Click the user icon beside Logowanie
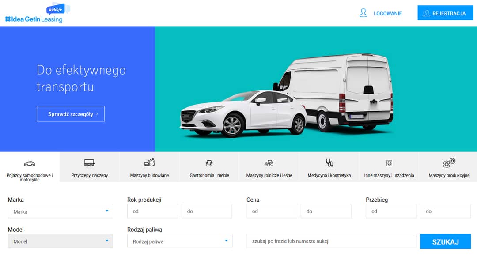Screen dimensions: 477x264 (363, 13)
